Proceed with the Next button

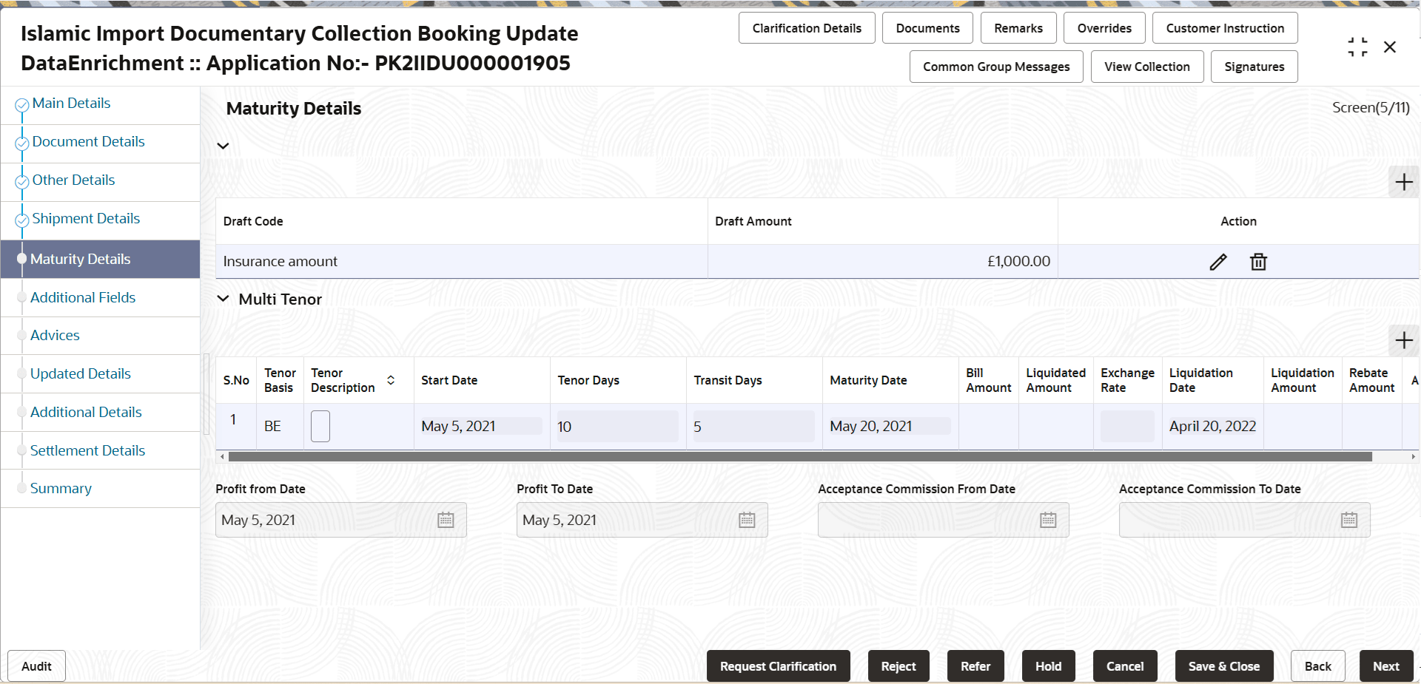(1386, 666)
